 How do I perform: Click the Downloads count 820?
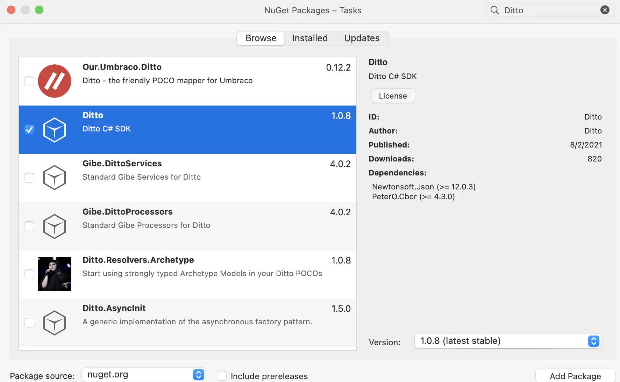click(x=594, y=159)
